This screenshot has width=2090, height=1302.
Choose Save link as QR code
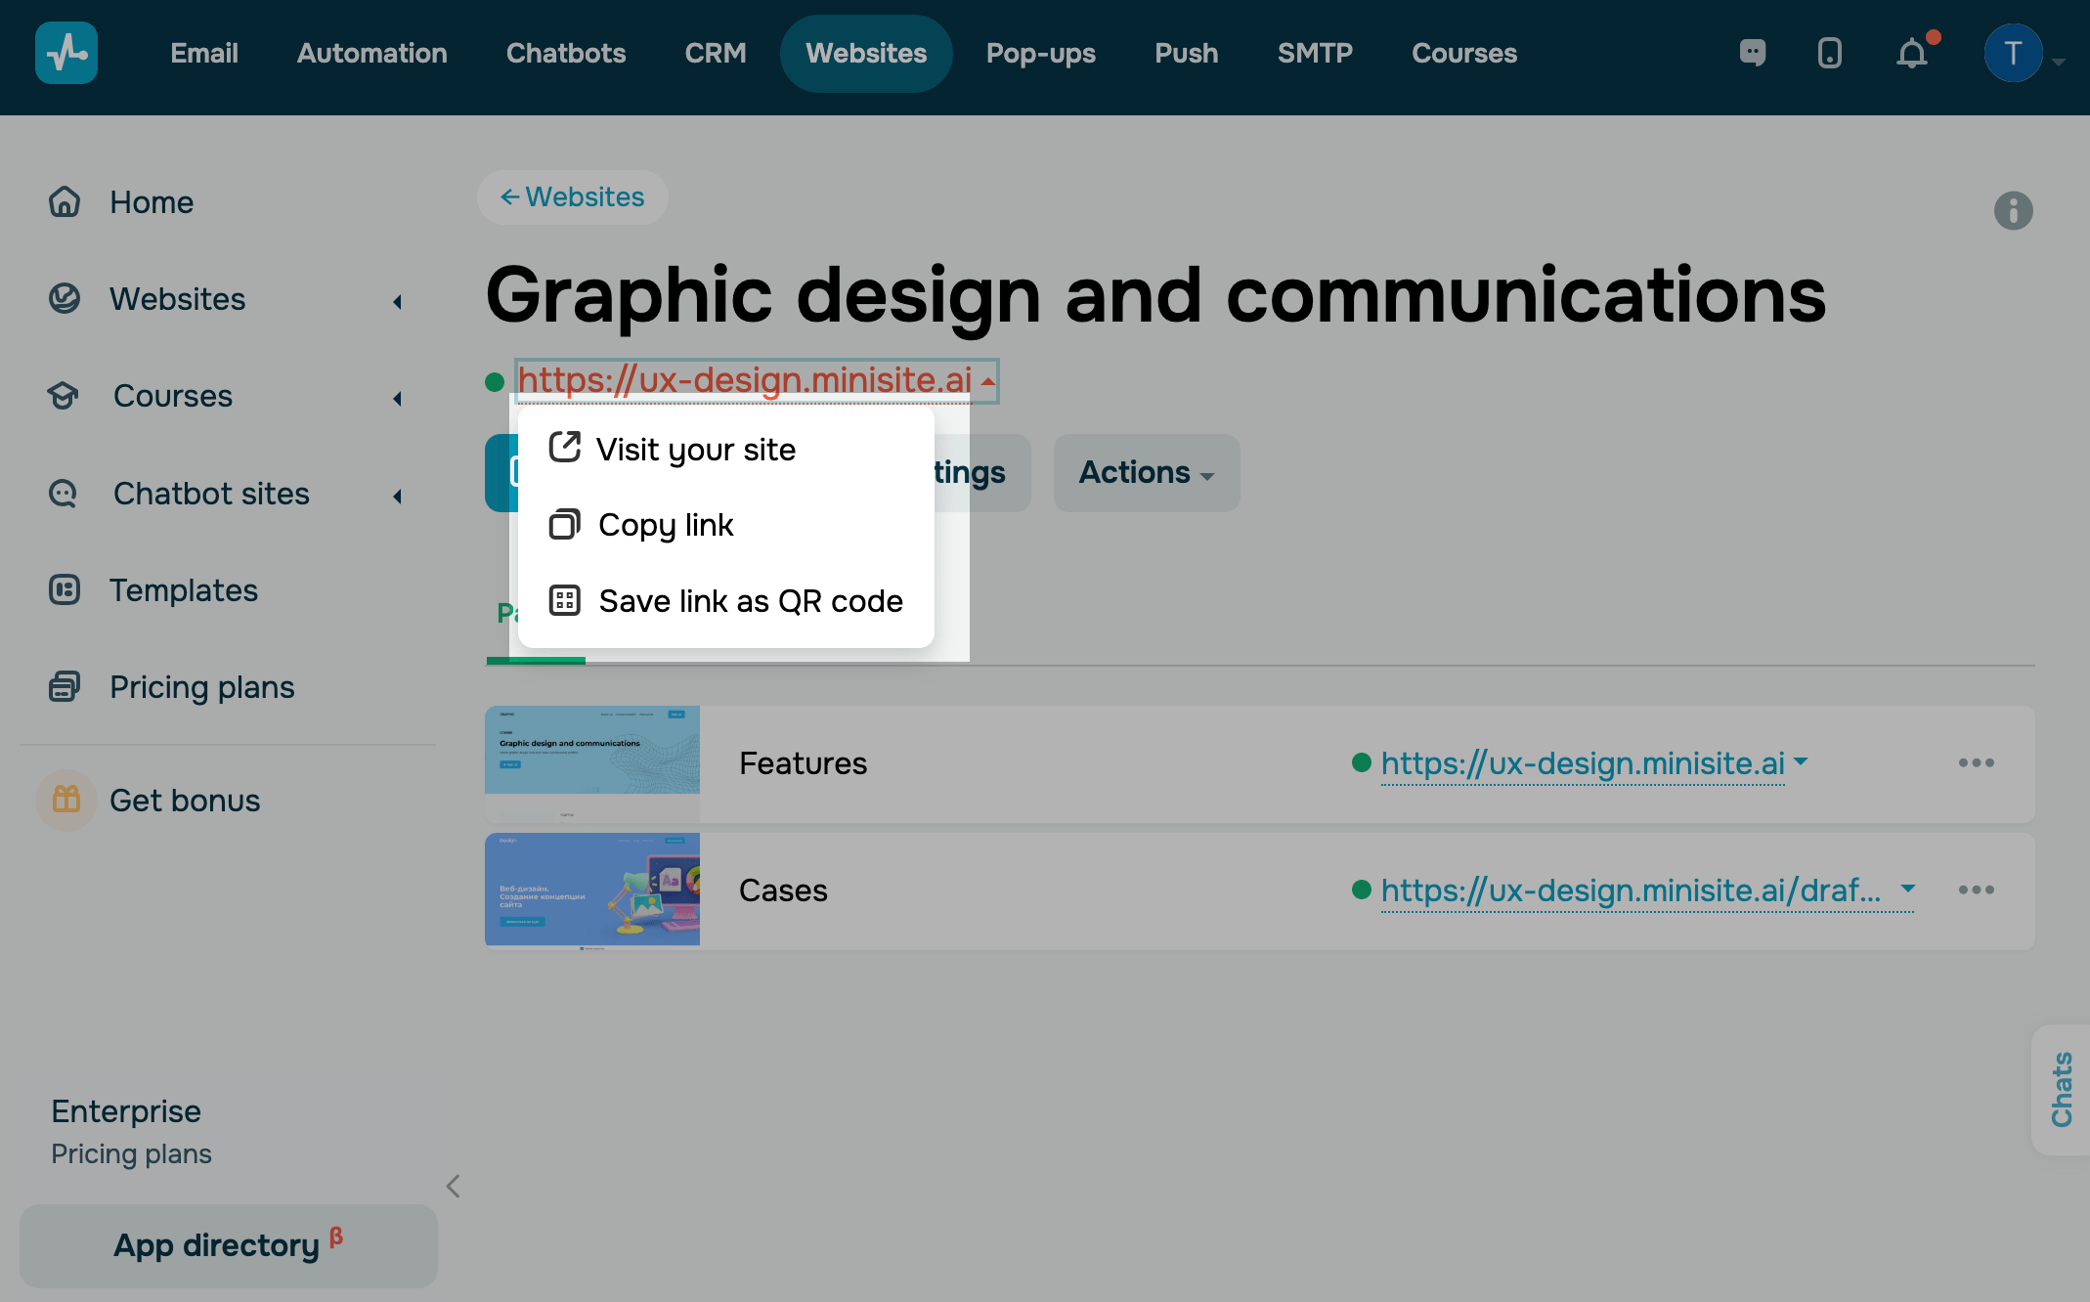[750, 601]
